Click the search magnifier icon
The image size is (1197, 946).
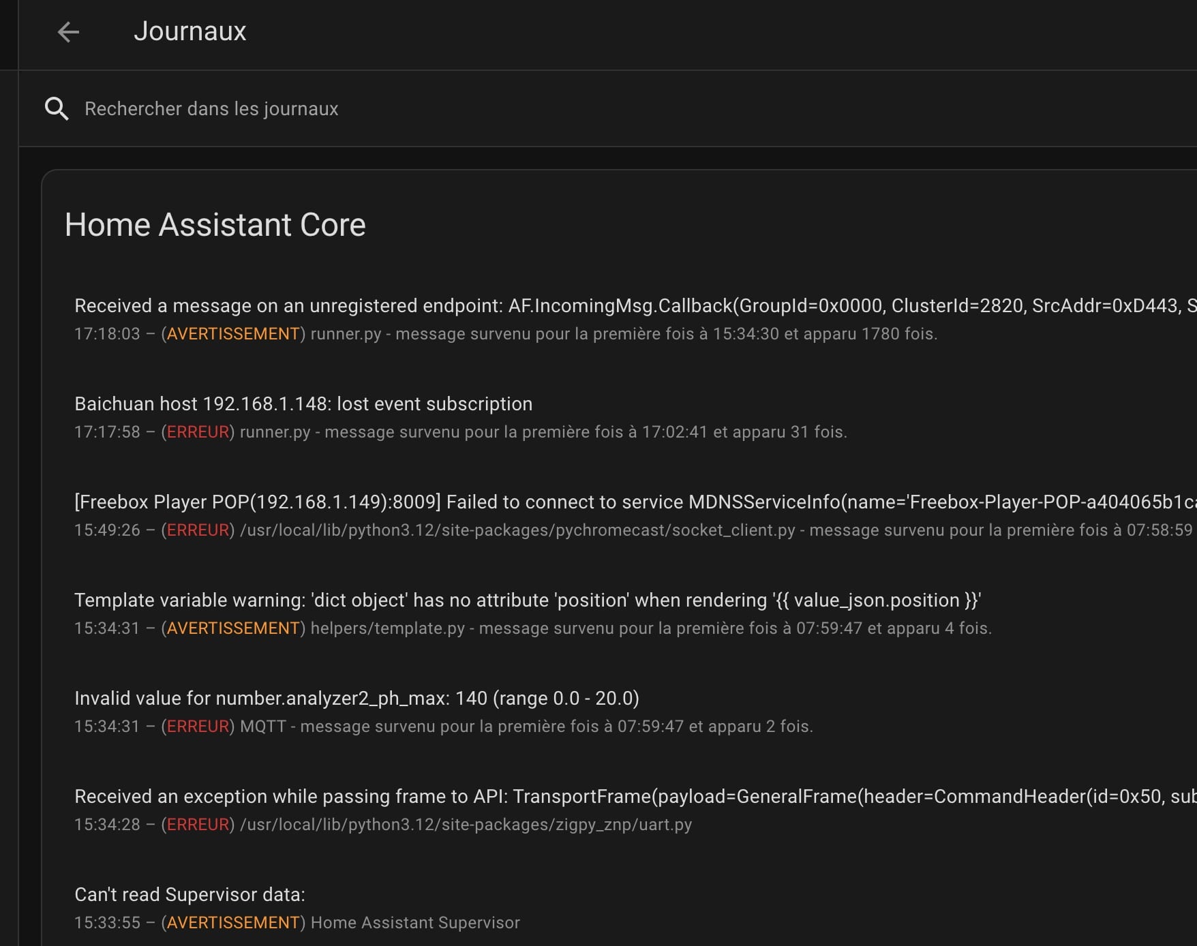click(57, 108)
